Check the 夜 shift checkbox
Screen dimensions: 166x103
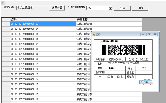pos(118,77)
